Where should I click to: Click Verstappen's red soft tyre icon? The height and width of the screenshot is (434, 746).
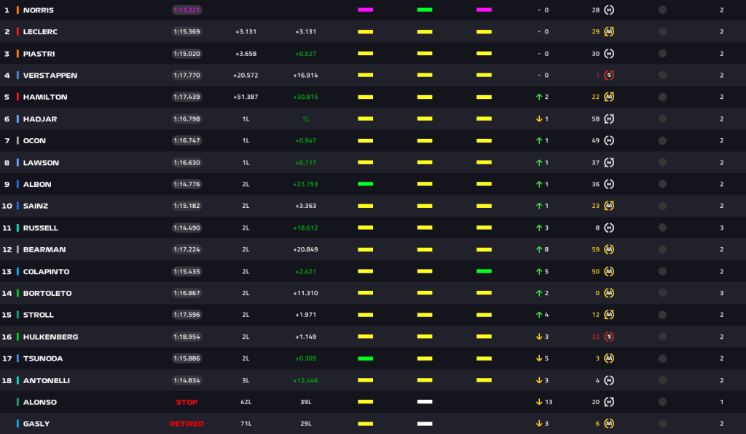609,76
